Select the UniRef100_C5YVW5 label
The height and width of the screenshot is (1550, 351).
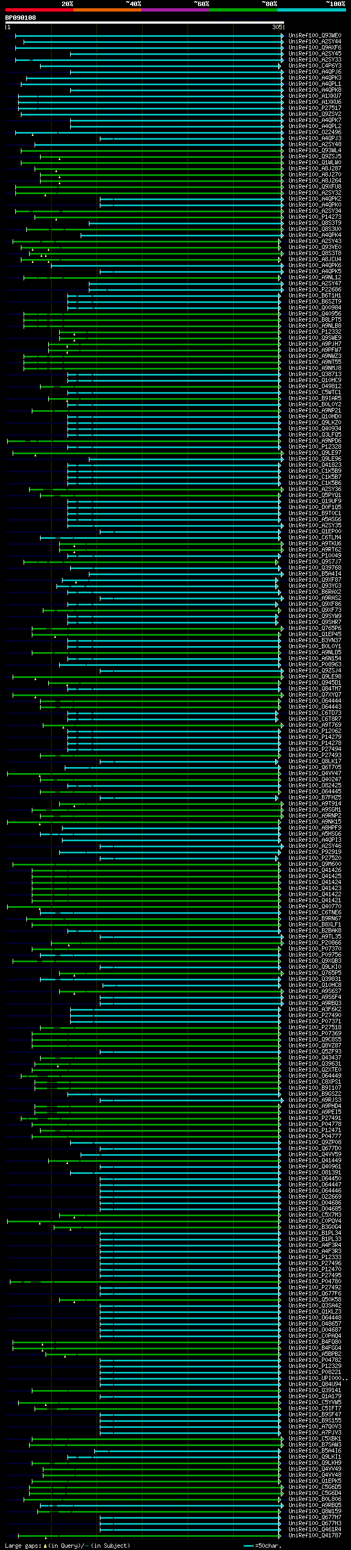(315, 1402)
